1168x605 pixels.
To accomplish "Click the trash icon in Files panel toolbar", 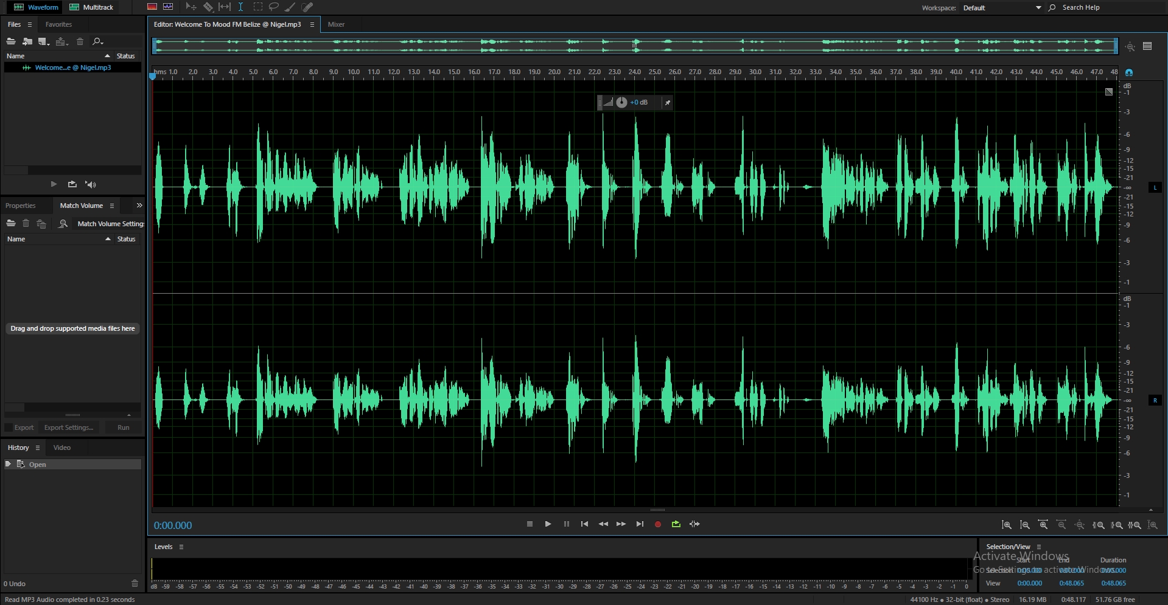I will tap(80, 41).
